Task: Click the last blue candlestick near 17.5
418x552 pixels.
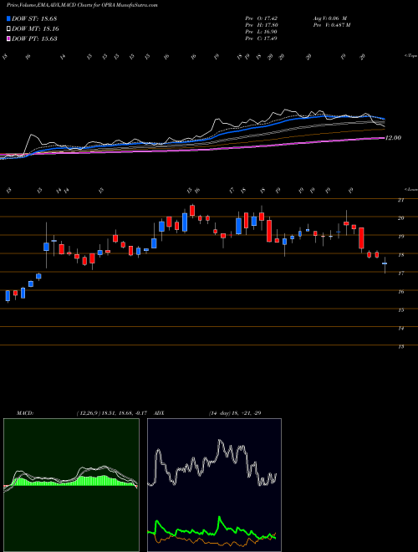Action: (x=385, y=263)
